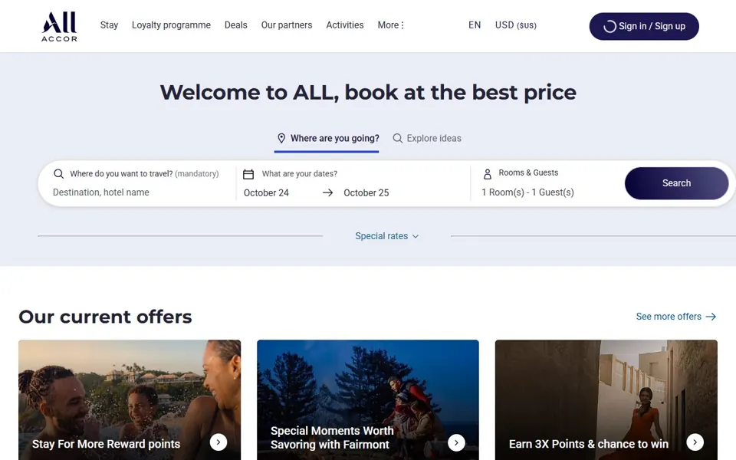
Task: Click arrow on Stay For More Reward card
Action: pos(219,442)
